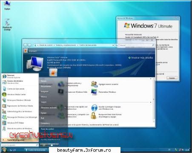Screen dimensions: 192x153
Task: Open the Equipo desktop icon
Action: pyautogui.click(x=7, y=5)
